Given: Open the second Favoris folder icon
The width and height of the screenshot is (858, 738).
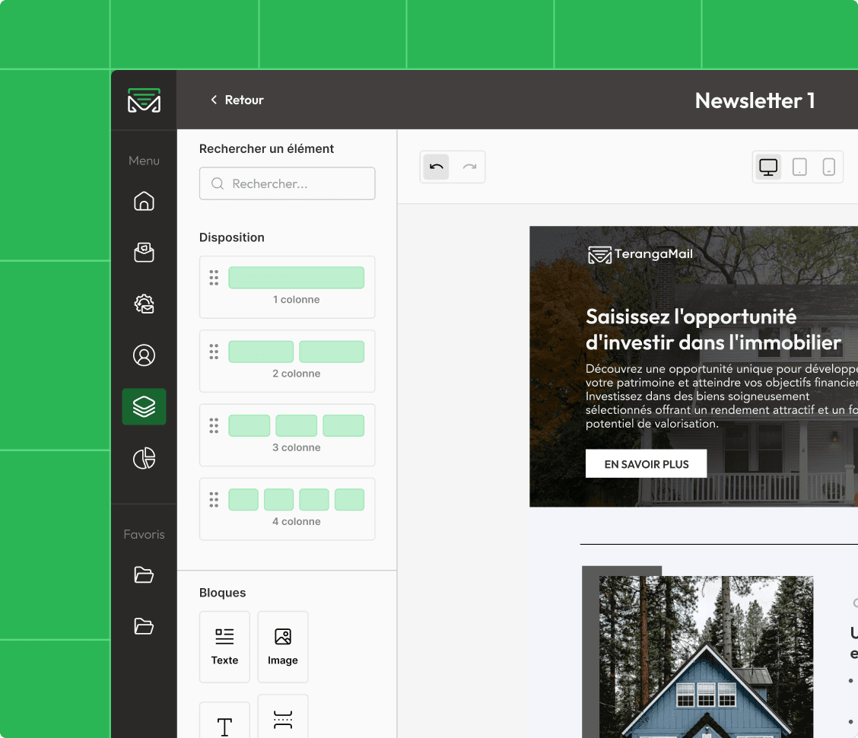Looking at the screenshot, I should pyautogui.click(x=144, y=625).
